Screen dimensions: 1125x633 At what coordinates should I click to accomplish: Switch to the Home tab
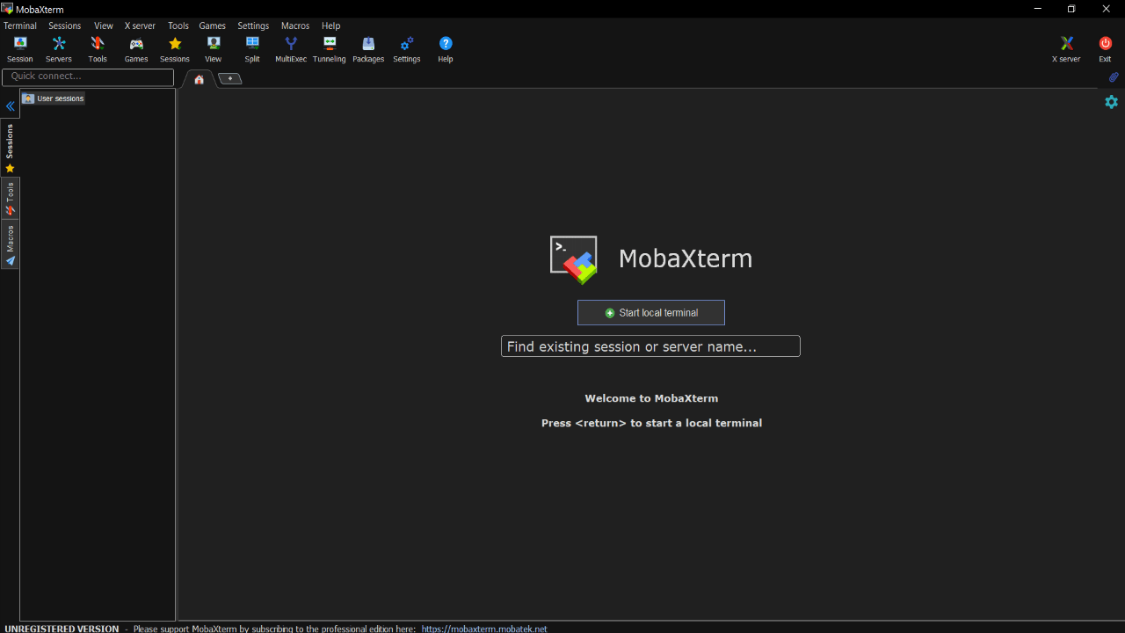pyautogui.click(x=200, y=79)
